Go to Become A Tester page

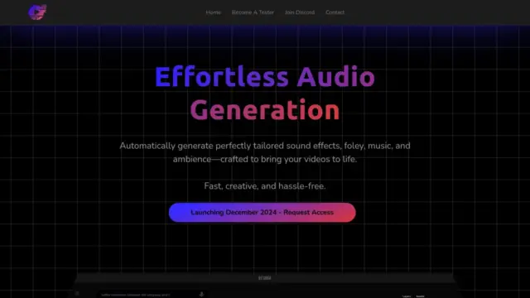[x=253, y=12]
